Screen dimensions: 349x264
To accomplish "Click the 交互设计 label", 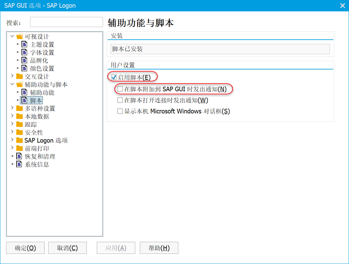I will (37, 76).
